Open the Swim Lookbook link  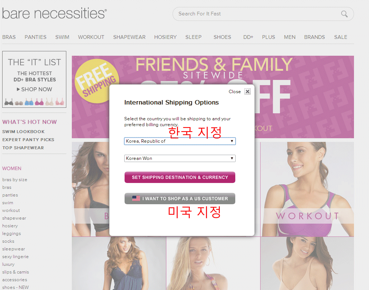tap(23, 132)
